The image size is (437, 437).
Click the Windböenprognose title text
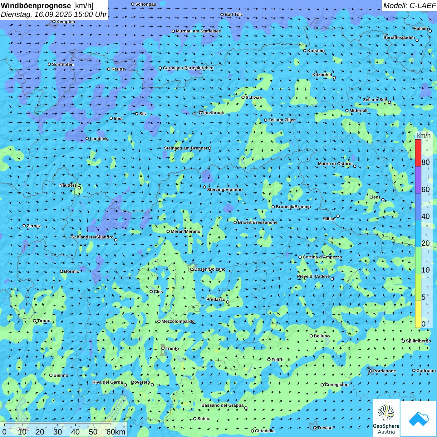point(36,6)
